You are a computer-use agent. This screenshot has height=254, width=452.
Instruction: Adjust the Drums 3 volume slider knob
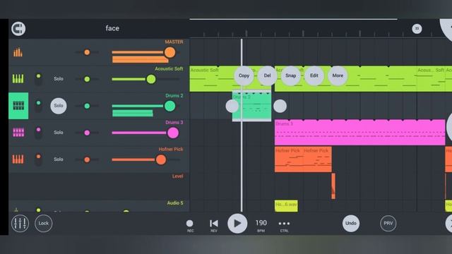[x=172, y=133]
